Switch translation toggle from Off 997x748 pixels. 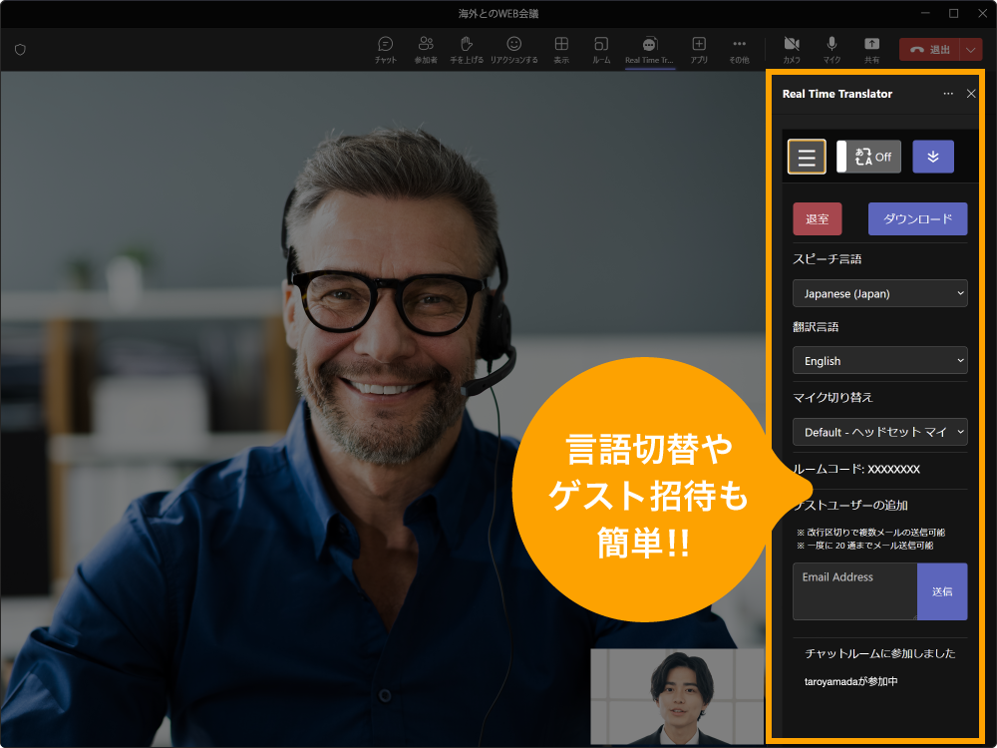pos(868,157)
